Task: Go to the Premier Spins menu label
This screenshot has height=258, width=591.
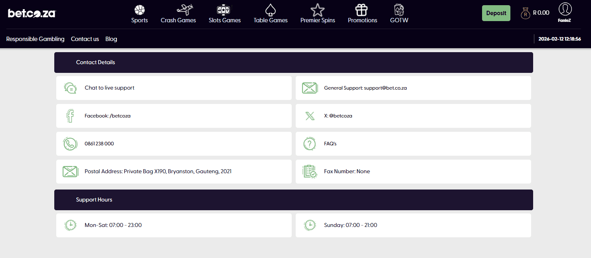Action: [318, 20]
